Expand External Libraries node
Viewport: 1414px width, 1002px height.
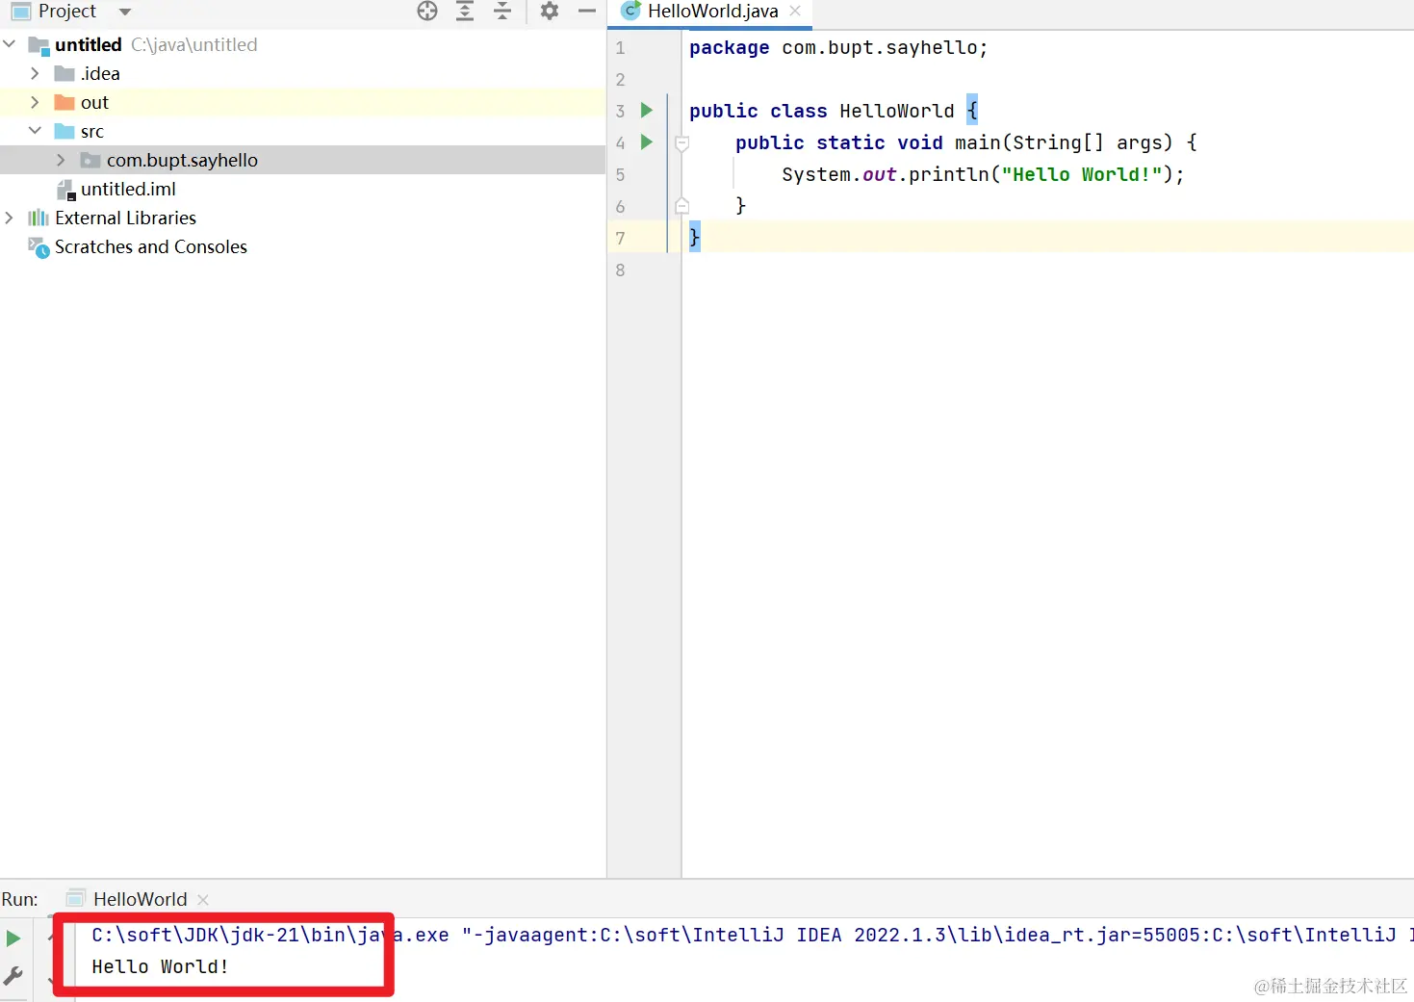tap(10, 218)
